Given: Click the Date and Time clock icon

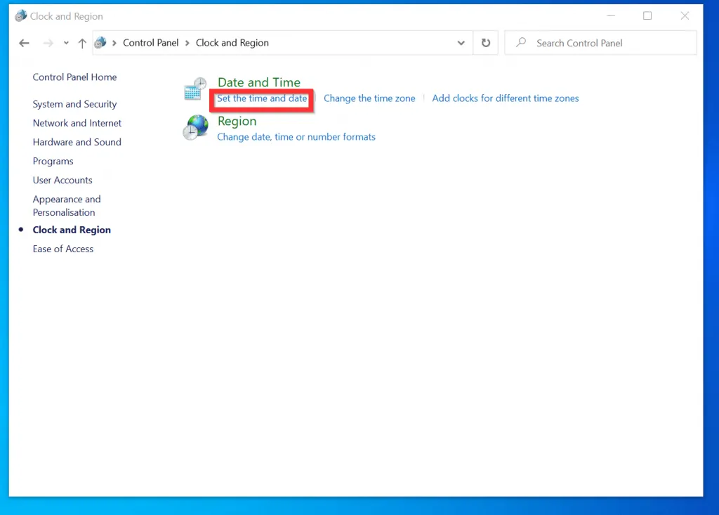Looking at the screenshot, I should [194, 88].
